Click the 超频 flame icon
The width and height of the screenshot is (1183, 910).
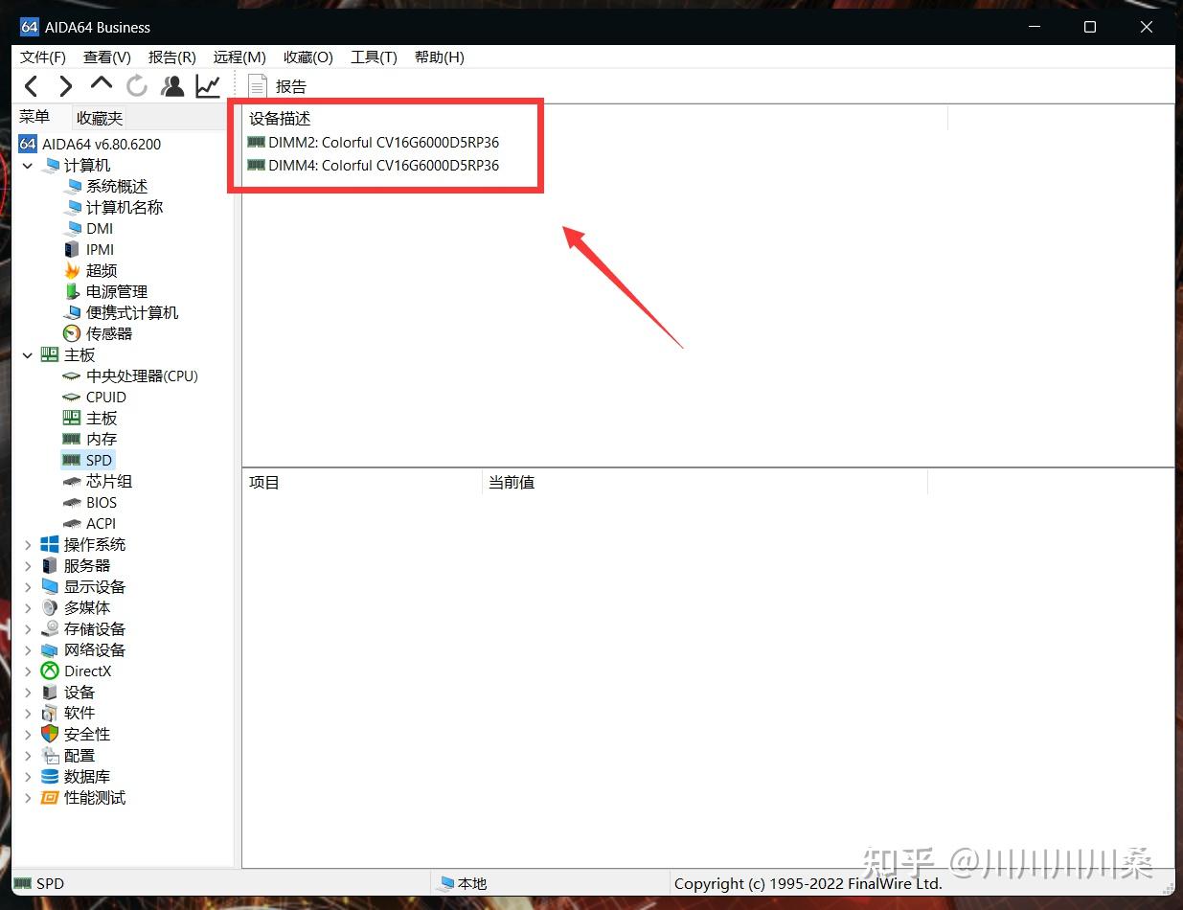(x=72, y=270)
